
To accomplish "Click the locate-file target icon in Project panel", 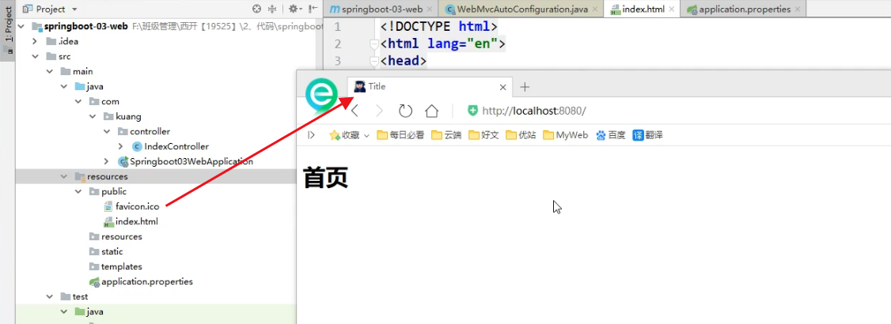I will [x=257, y=9].
